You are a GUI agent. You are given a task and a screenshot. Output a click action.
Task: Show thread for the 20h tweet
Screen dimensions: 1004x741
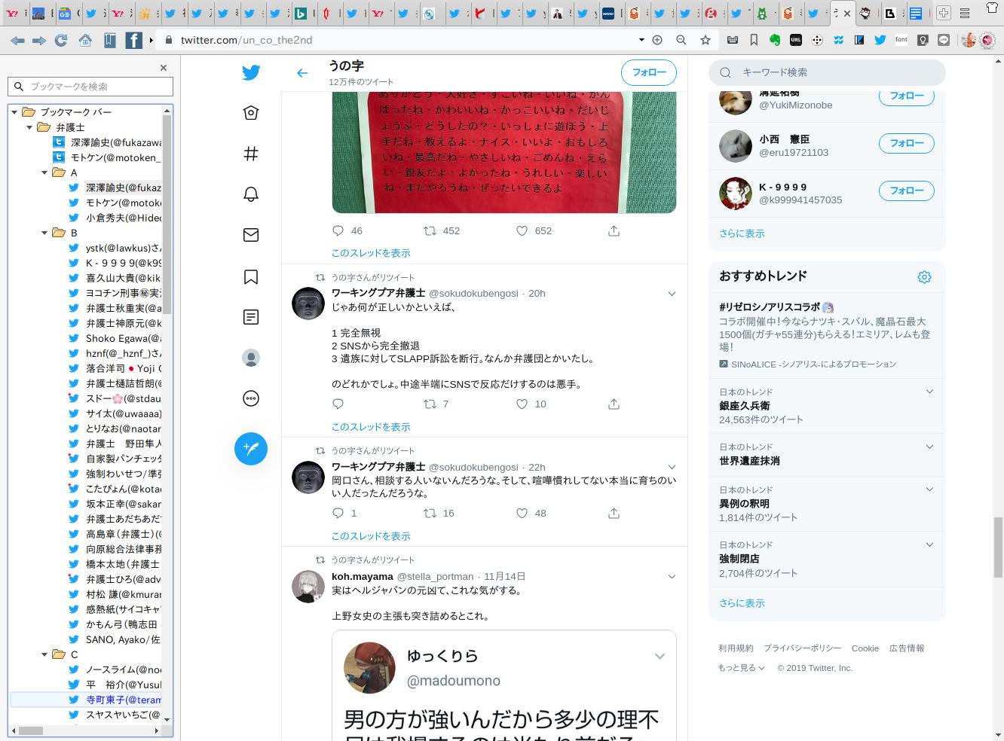tap(371, 427)
